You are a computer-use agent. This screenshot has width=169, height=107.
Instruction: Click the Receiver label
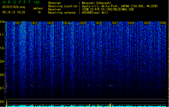(55, 9)
